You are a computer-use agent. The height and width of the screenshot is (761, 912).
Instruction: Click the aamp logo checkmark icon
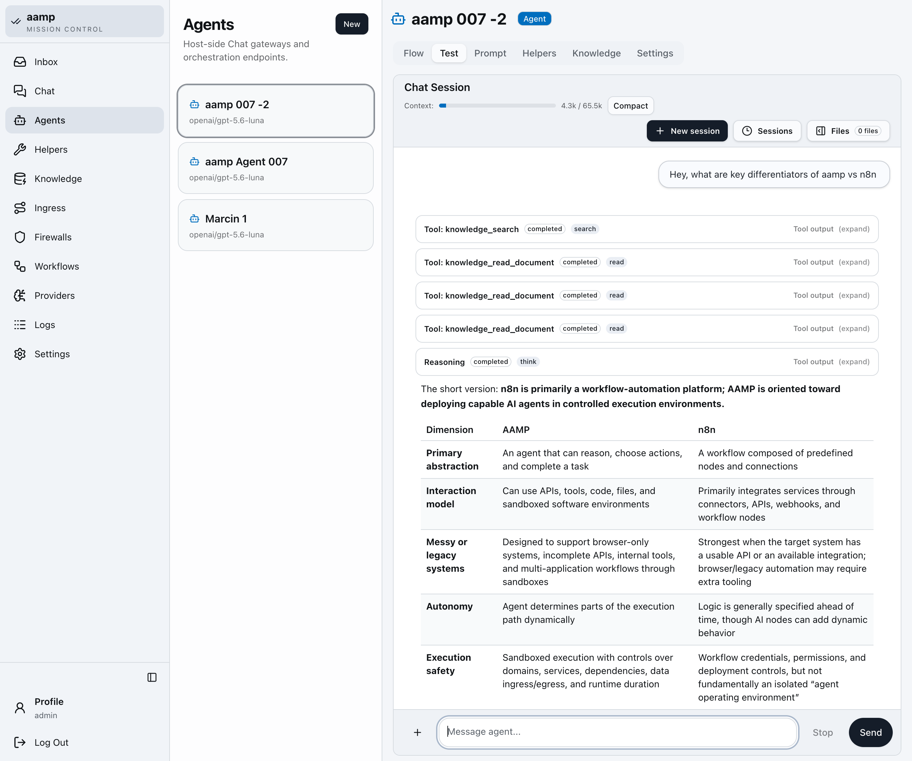(16, 21)
